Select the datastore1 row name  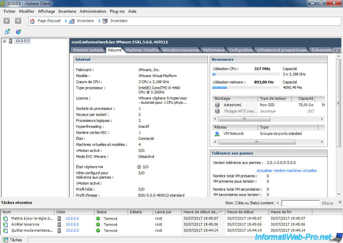point(232,105)
